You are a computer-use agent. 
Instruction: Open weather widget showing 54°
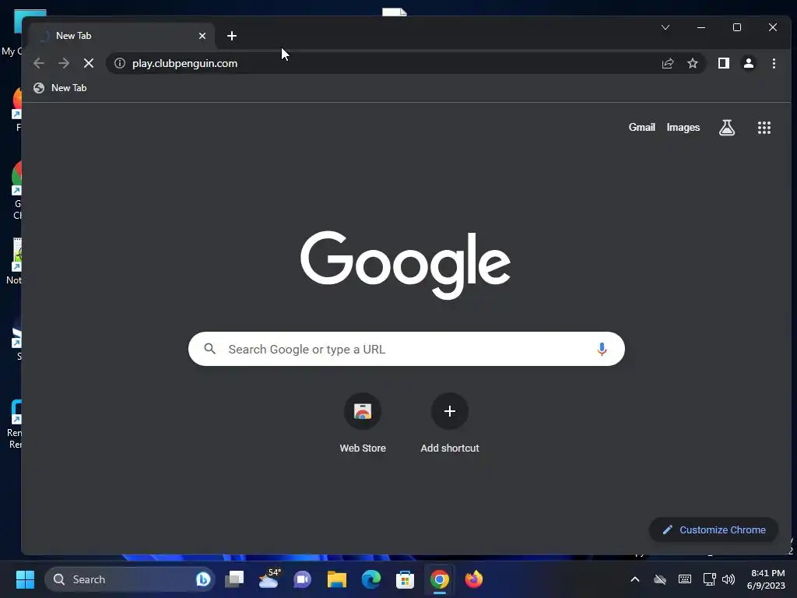tap(269, 579)
